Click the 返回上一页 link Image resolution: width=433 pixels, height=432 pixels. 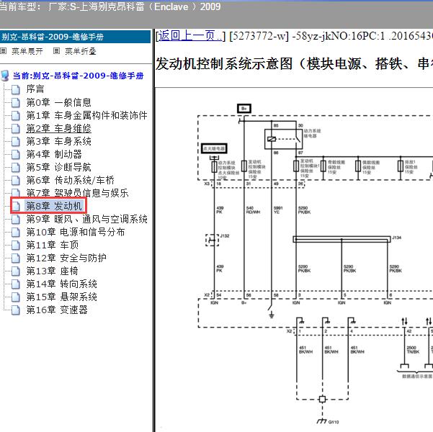click(x=189, y=36)
